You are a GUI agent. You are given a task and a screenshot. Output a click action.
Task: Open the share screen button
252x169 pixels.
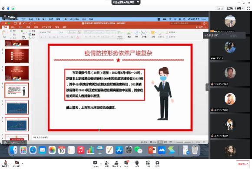(x=95, y=164)
